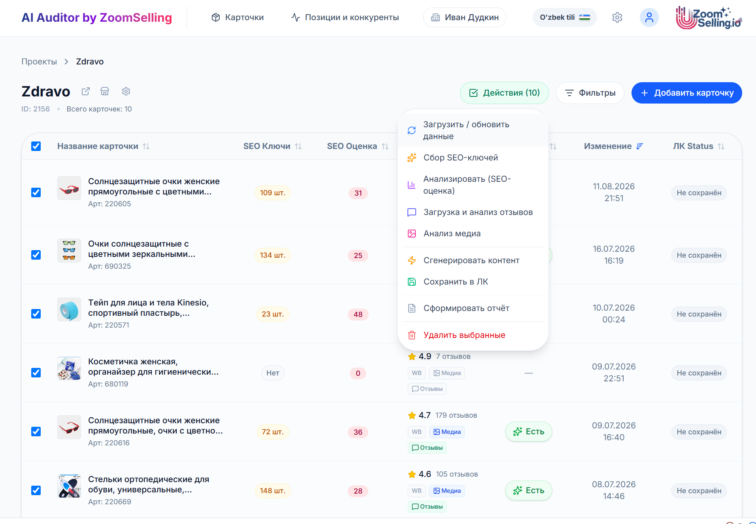The height and width of the screenshot is (524, 756).
Task: Toggle the select-all checkbox in table header
Action: (36, 146)
